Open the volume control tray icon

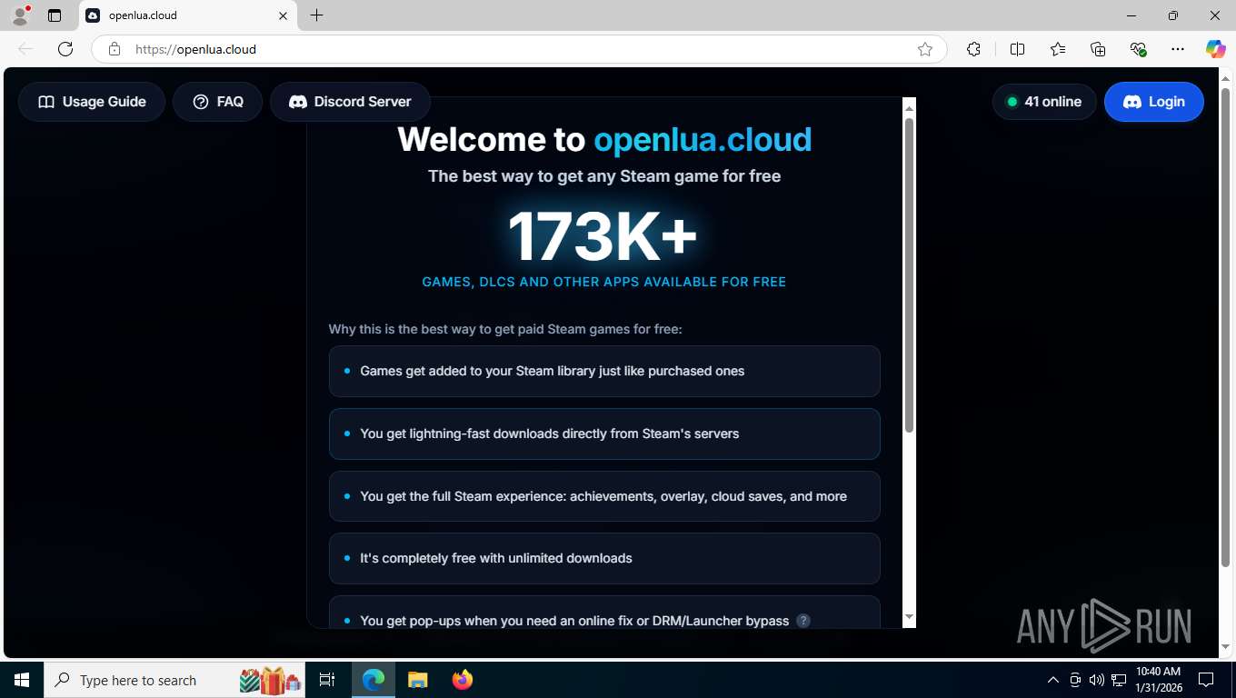coord(1097,680)
